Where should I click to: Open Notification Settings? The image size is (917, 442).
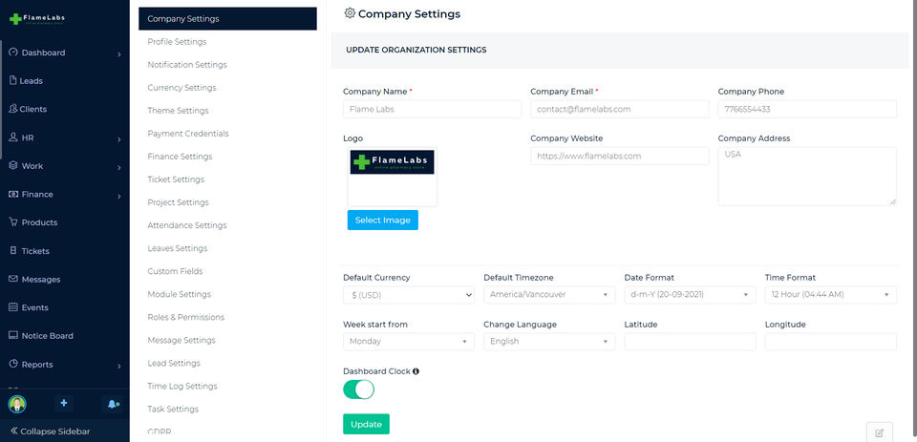tap(187, 64)
